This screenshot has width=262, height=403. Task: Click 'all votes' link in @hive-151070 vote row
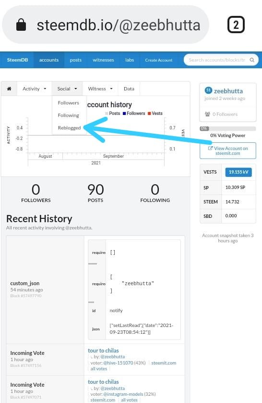(x=99, y=368)
